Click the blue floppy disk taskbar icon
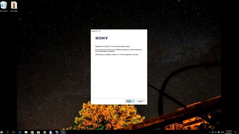This screenshot has height=134, width=239. pos(51,132)
